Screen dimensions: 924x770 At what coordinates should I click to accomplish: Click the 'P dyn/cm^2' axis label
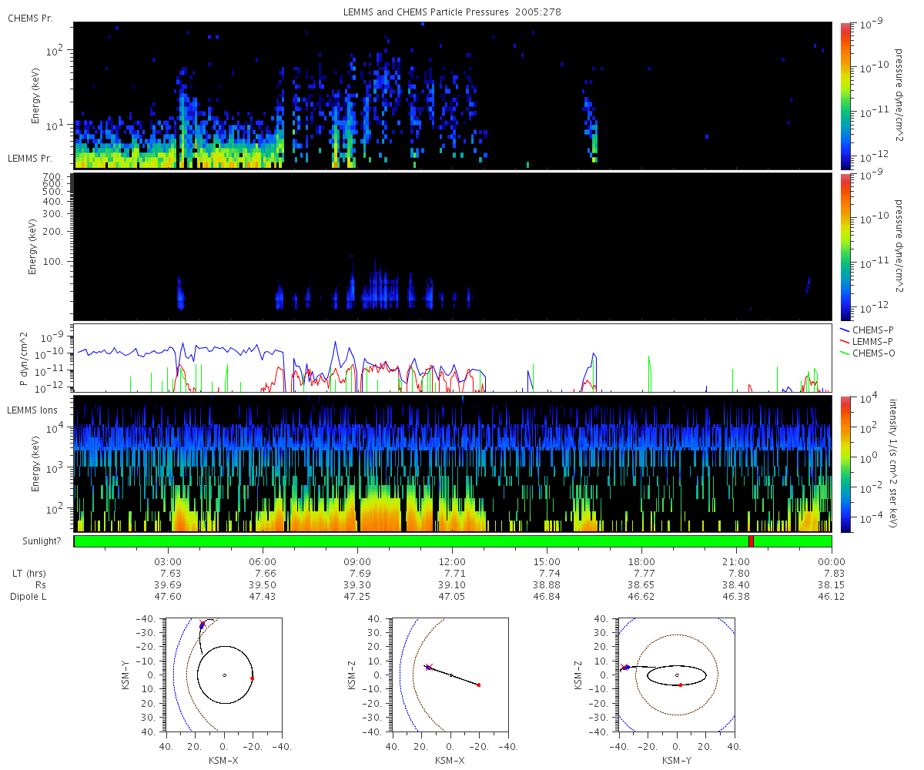[x=24, y=359]
